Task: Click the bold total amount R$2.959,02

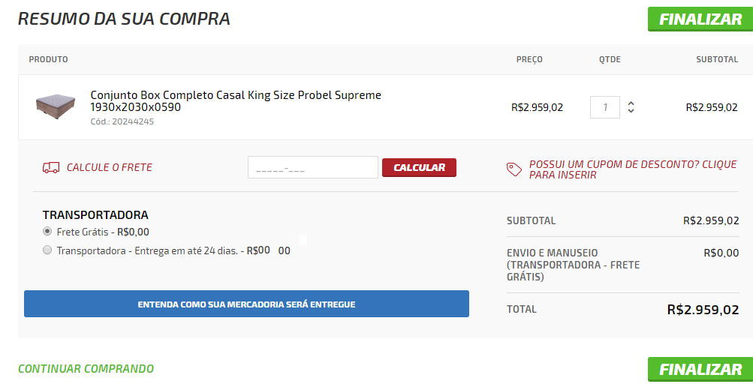Action: coord(702,309)
